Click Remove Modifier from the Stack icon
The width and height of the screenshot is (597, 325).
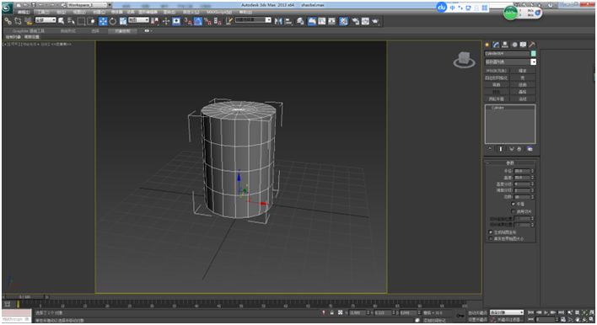(519, 149)
